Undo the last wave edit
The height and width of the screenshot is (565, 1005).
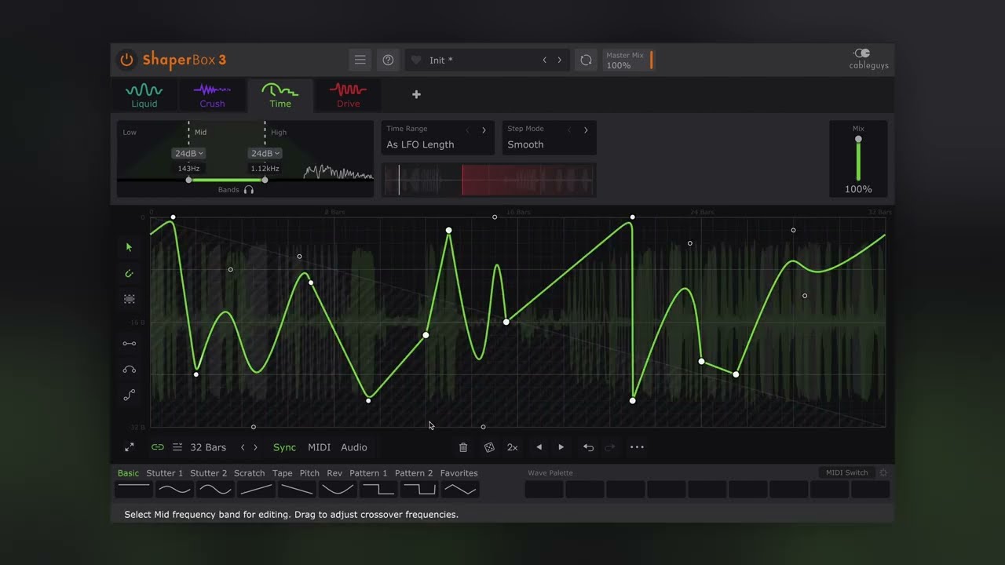point(588,447)
